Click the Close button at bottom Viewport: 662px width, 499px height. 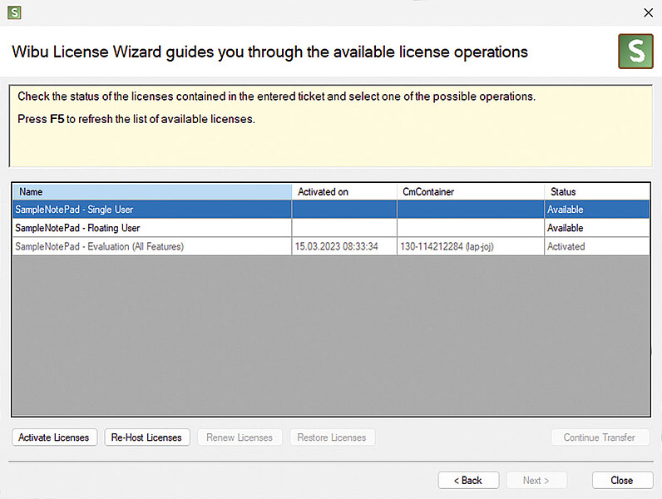tap(622, 481)
